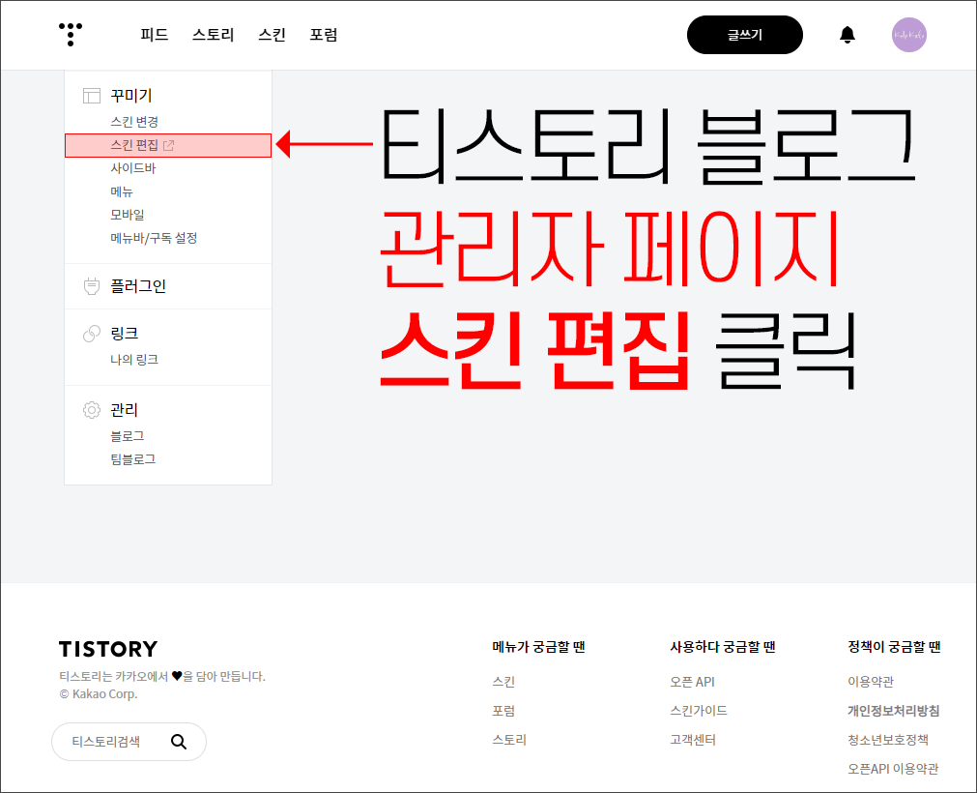The height and width of the screenshot is (793, 977).
Task: Open the 플러그인 section
Action: point(138,286)
